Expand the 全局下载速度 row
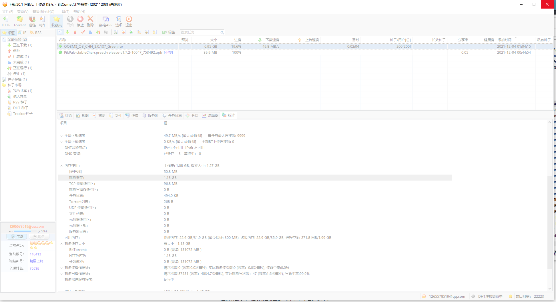 [62, 136]
